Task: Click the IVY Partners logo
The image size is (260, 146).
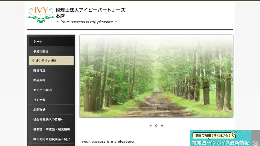Action: tap(41, 15)
